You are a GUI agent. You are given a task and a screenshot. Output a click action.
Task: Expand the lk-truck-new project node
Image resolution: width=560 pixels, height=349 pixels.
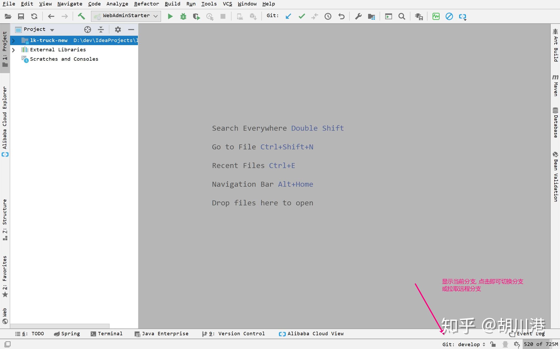point(13,40)
